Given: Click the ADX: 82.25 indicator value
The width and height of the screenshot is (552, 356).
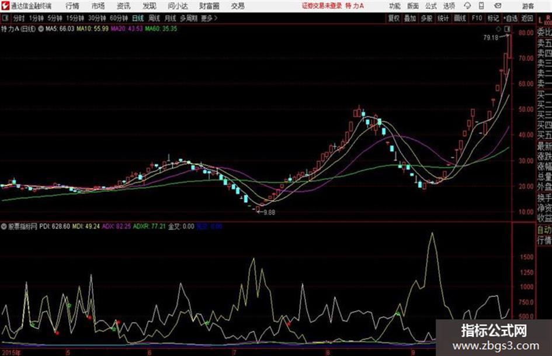Looking at the screenshot, I should [116, 226].
